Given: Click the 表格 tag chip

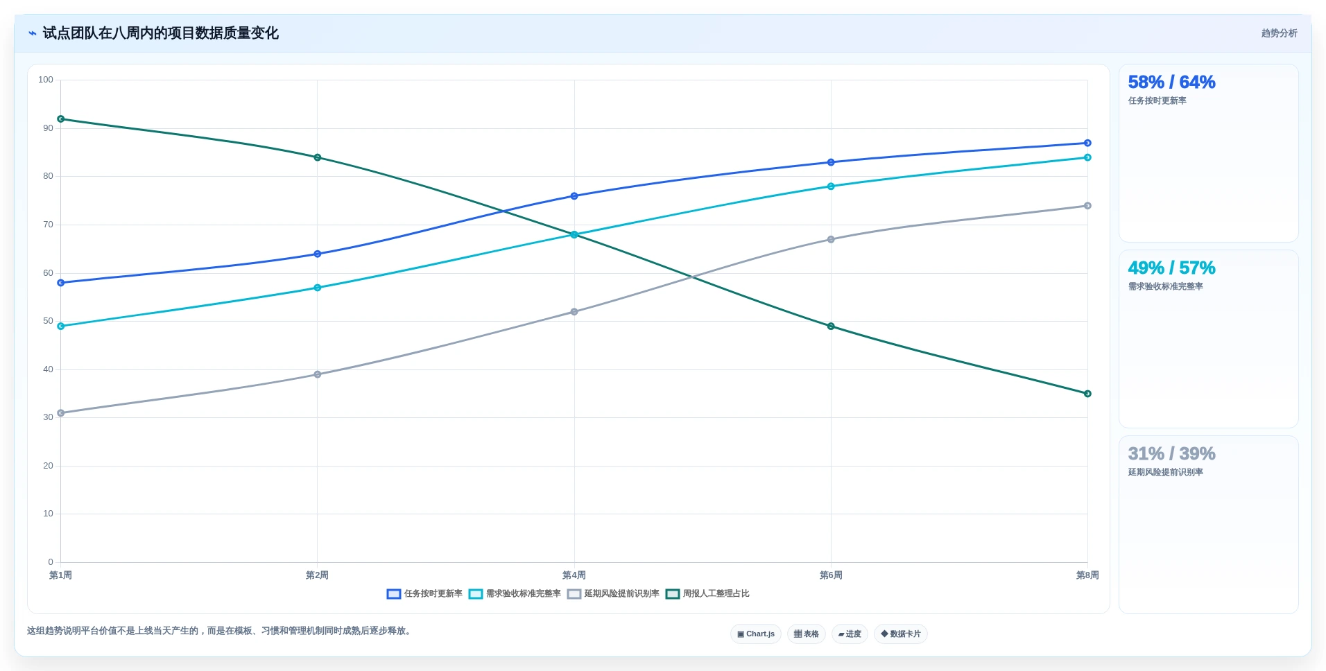Looking at the screenshot, I should (807, 634).
